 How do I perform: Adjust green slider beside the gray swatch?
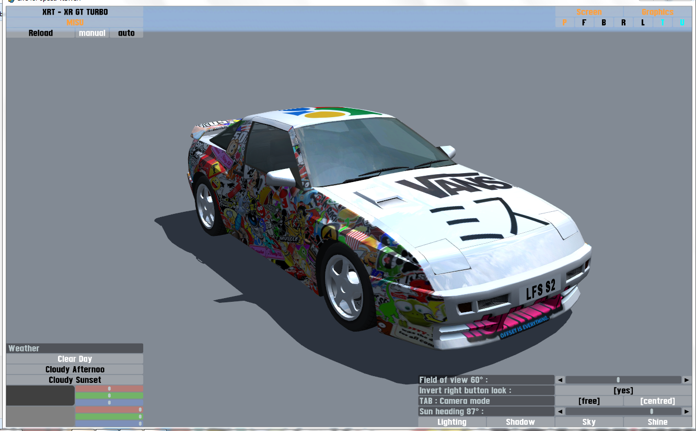pos(109,416)
